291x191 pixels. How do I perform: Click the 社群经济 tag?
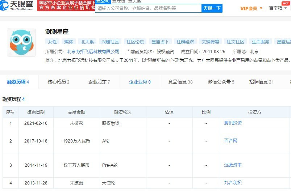point(185,42)
